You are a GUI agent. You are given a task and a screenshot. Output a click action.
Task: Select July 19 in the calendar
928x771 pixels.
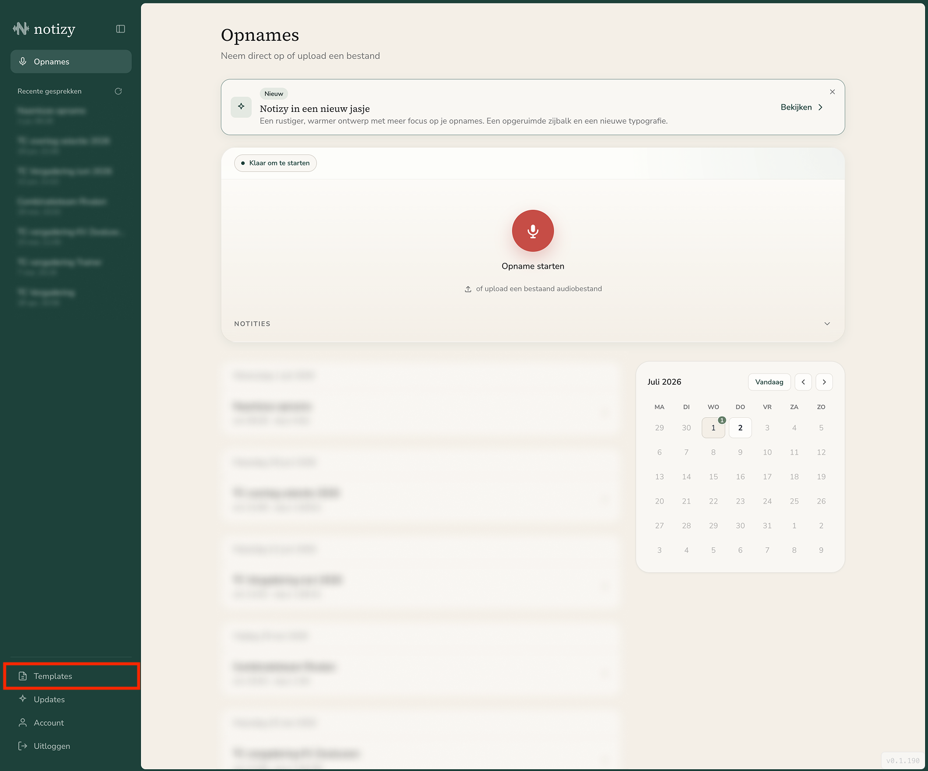[x=821, y=477]
